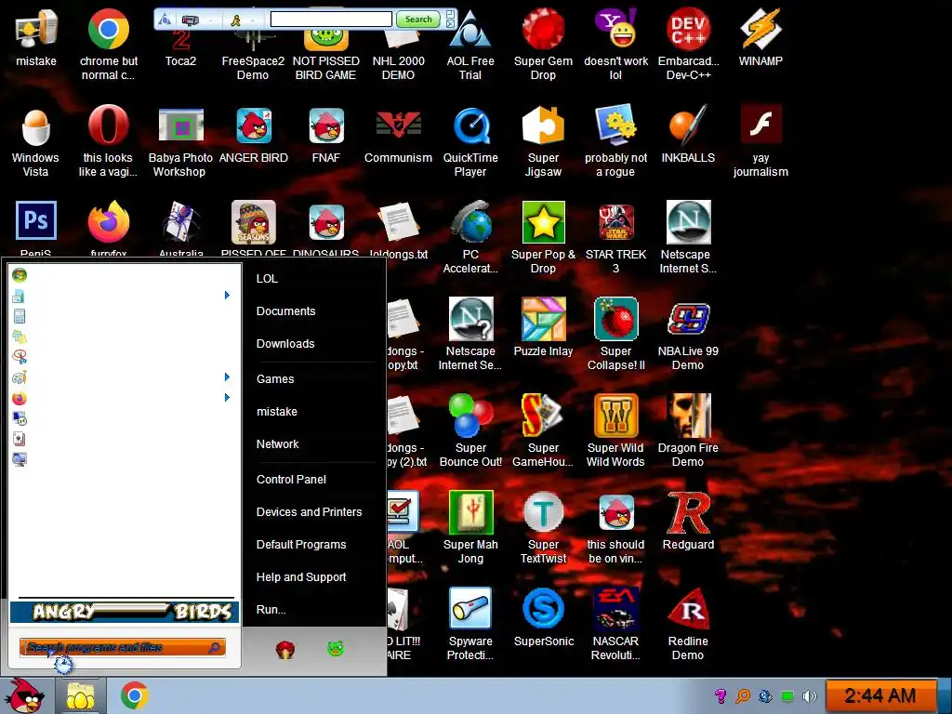Expand submenu arrow beside the Paint palette program
The image size is (952, 714).
(x=227, y=377)
